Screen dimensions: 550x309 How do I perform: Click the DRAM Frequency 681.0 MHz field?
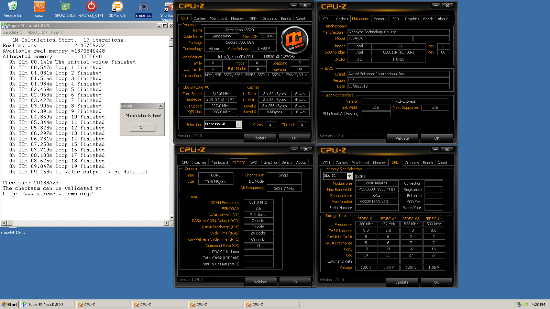[x=258, y=202]
